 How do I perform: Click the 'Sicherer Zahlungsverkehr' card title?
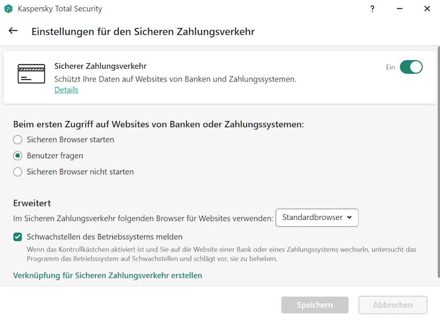pos(101,66)
